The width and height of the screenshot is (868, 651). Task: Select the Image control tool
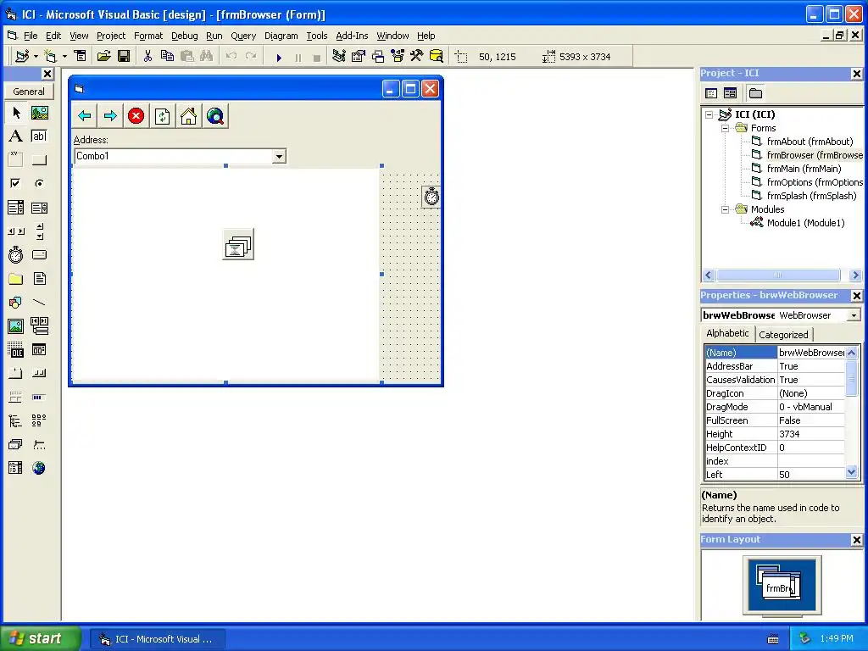click(x=15, y=326)
